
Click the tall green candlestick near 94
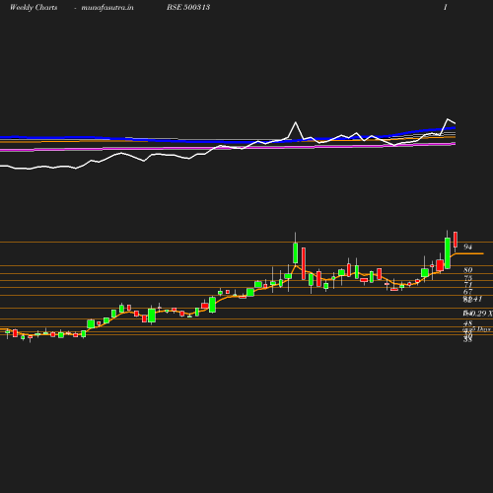(x=448, y=253)
